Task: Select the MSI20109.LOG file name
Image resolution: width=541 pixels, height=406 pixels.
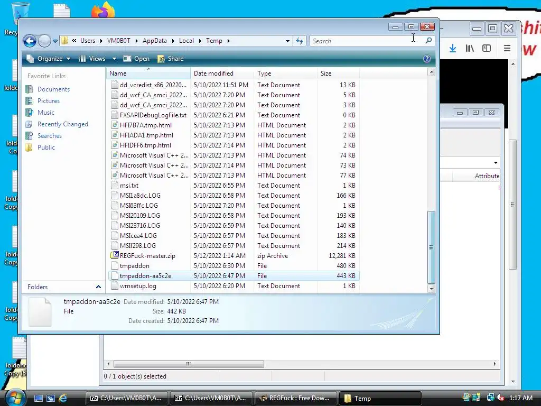Action: point(139,216)
